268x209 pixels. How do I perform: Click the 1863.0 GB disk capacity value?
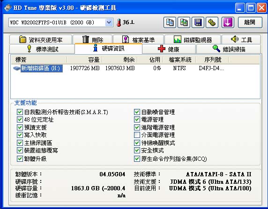(98, 188)
